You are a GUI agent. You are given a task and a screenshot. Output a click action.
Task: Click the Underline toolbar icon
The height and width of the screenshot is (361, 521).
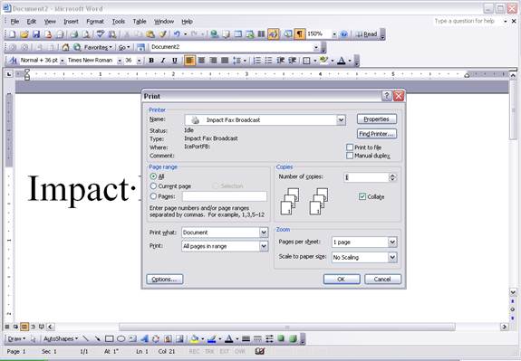pos(175,61)
